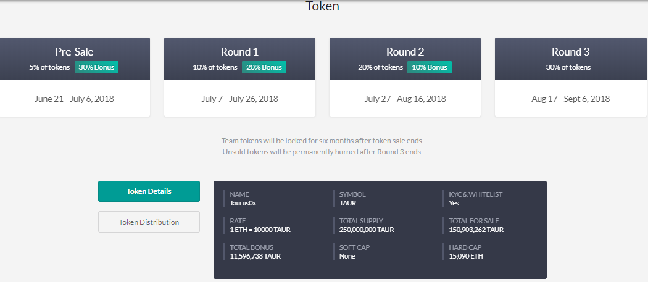Screen dimensions: 648x282
Task: Open the Token Details tab
Action: [149, 191]
